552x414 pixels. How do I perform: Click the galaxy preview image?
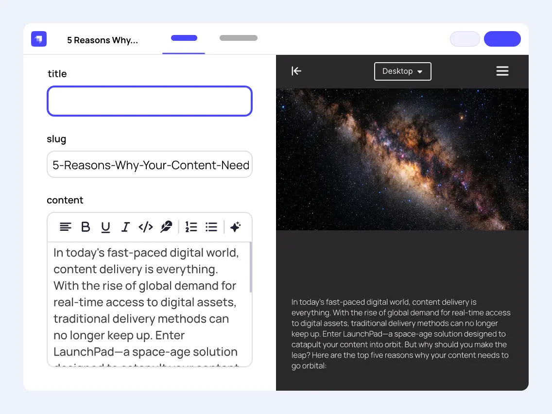pyautogui.click(x=402, y=159)
